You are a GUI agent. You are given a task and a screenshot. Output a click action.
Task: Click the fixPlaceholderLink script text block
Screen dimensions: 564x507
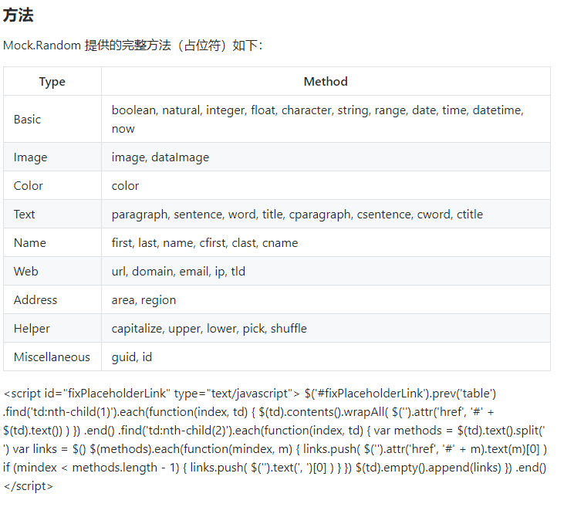(275, 440)
